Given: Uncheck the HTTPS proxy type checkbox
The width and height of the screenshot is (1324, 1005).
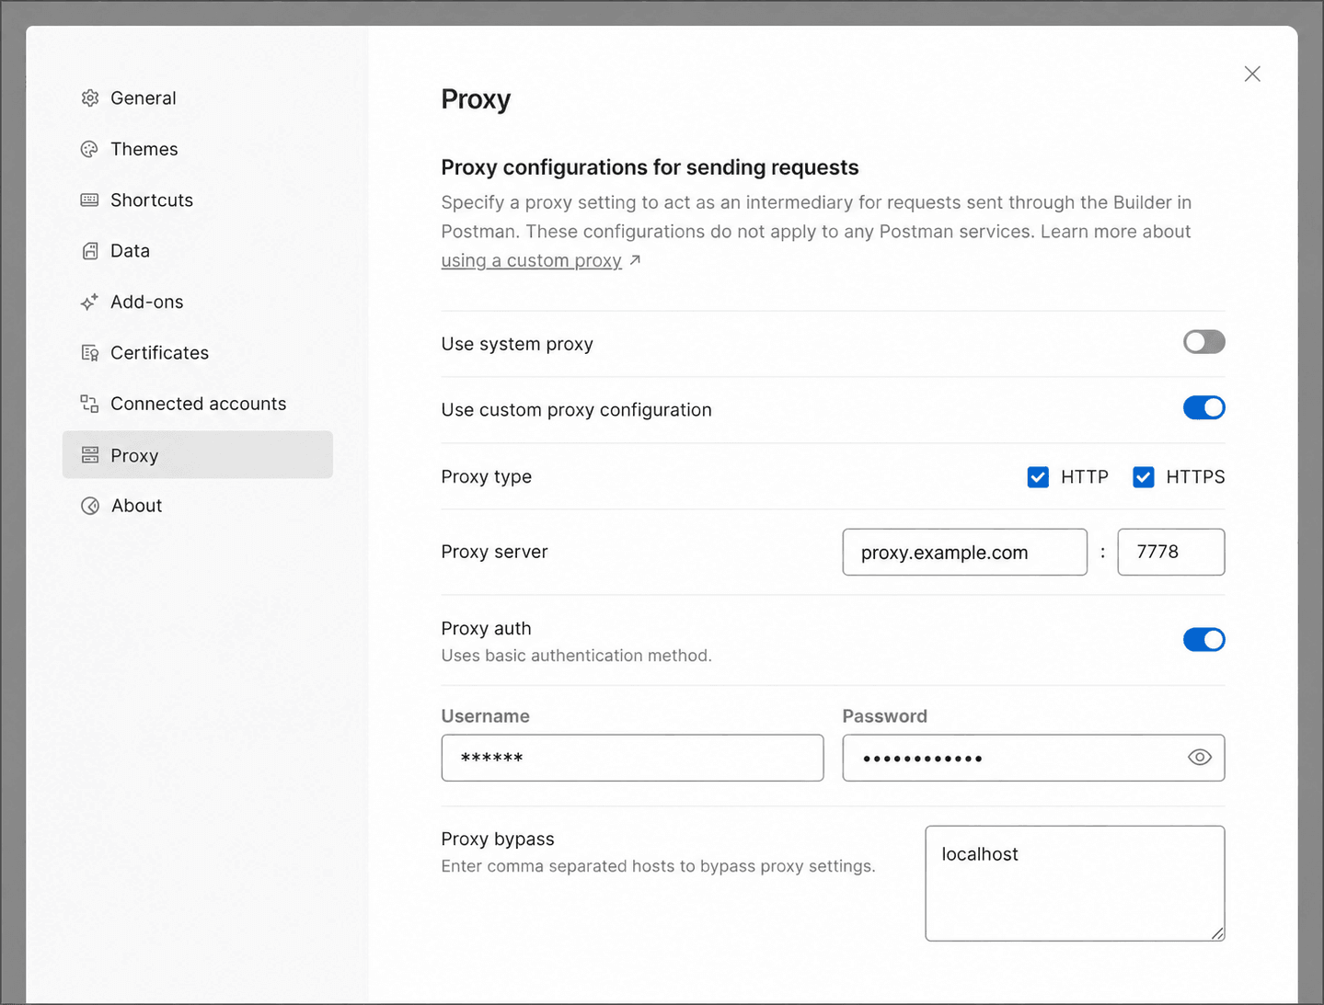Looking at the screenshot, I should (1143, 476).
